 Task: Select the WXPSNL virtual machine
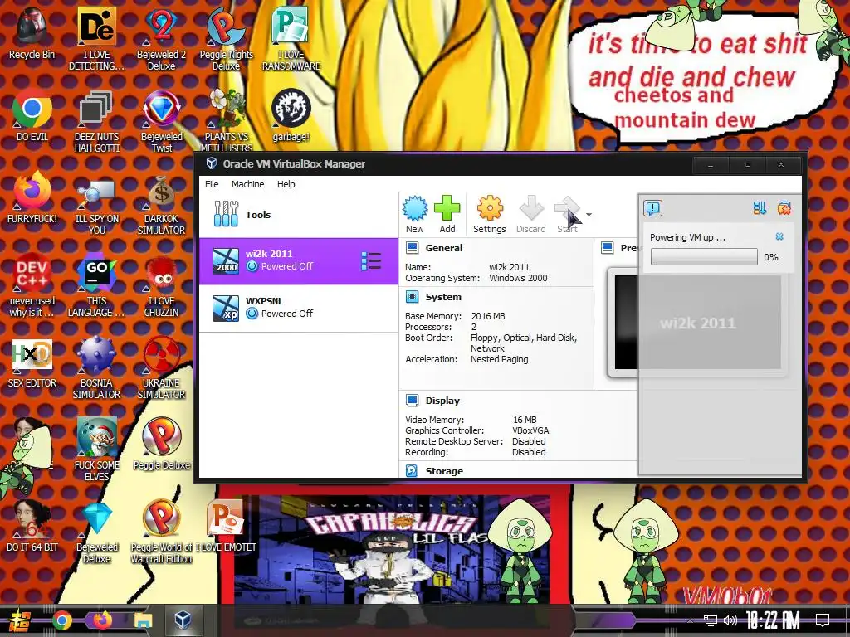[299, 308]
